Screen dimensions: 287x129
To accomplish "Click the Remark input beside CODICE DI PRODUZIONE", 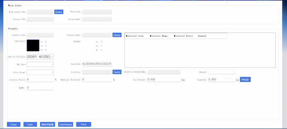I will tap(221, 72).
